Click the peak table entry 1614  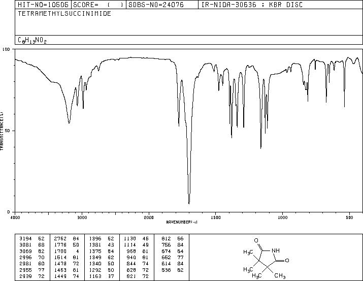coord(60,257)
